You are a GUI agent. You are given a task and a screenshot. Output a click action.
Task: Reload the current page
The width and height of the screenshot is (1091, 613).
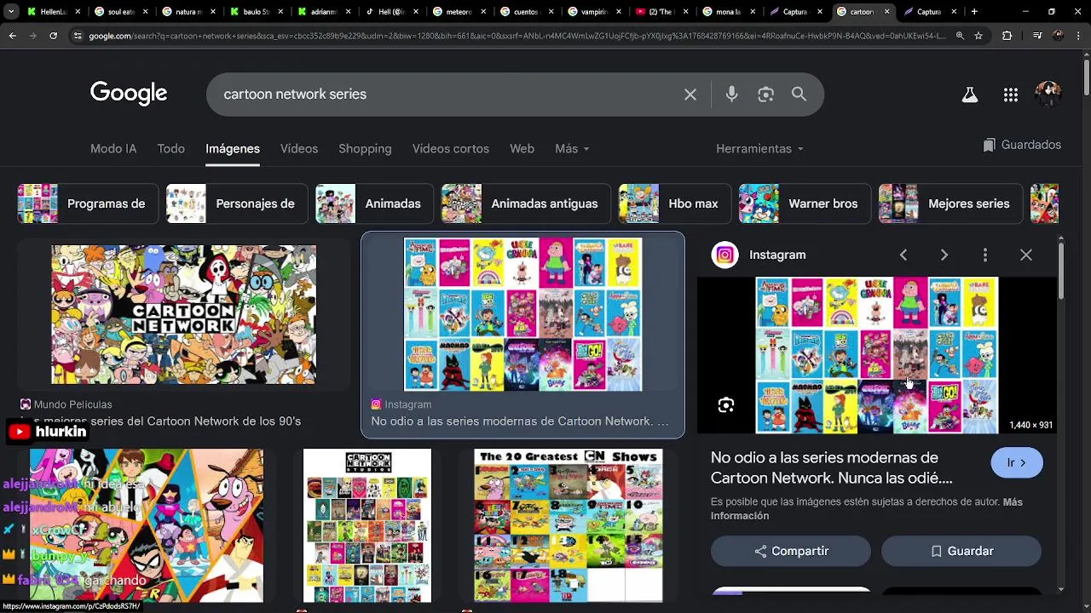53,36
